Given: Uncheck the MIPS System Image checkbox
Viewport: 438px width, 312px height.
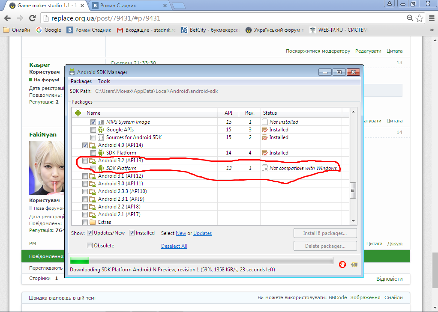Looking at the screenshot, I should (x=93, y=122).
